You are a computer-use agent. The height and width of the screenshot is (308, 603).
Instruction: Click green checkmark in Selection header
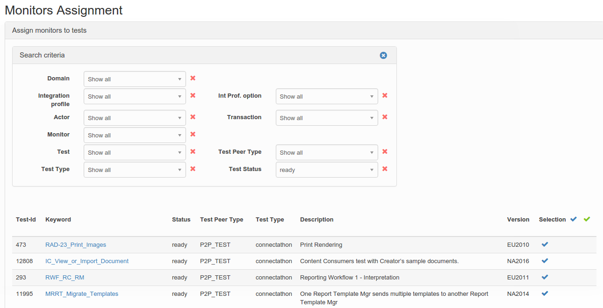coord(587,219)
